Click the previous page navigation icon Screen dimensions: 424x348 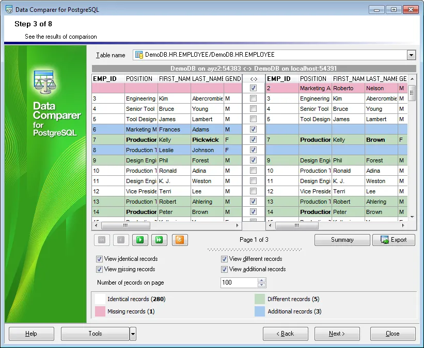[121, 240]
